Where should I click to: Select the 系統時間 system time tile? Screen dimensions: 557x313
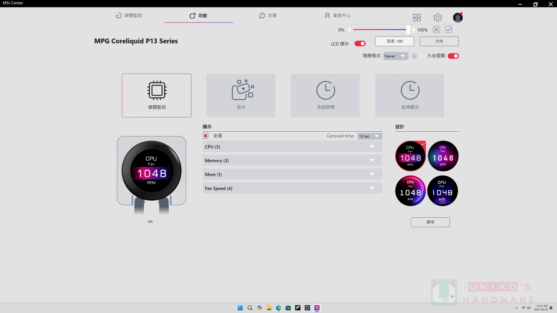[325, 95]
